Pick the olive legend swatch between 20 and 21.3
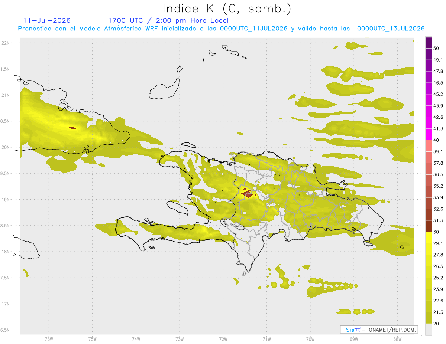The height and width of the screenshot is (344, 446). [429, 318]
